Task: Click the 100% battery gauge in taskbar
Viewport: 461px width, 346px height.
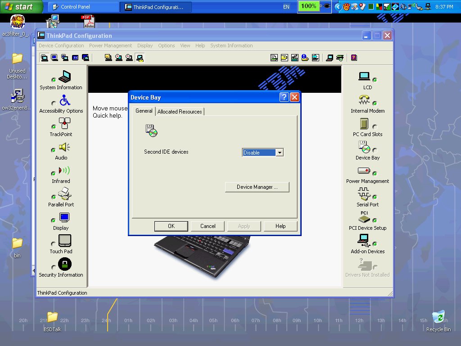Action: click(308, 6)
